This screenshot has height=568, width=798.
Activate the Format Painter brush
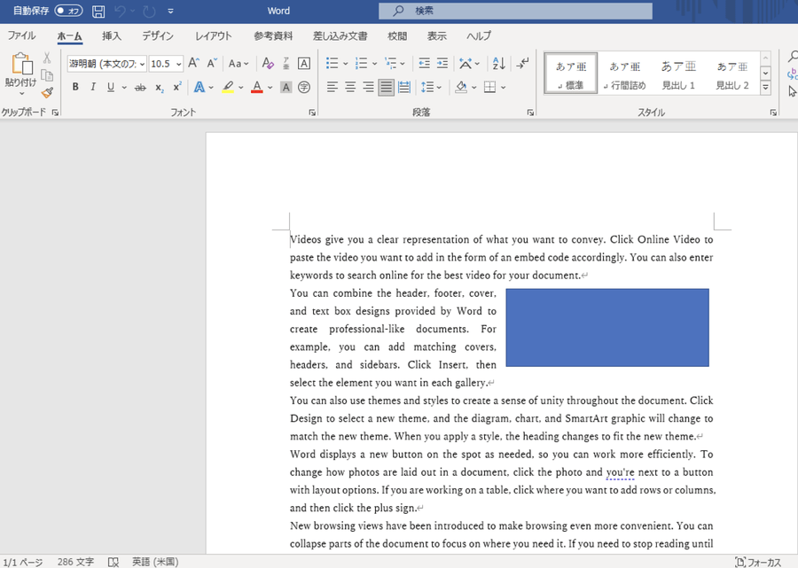(47, 92)
